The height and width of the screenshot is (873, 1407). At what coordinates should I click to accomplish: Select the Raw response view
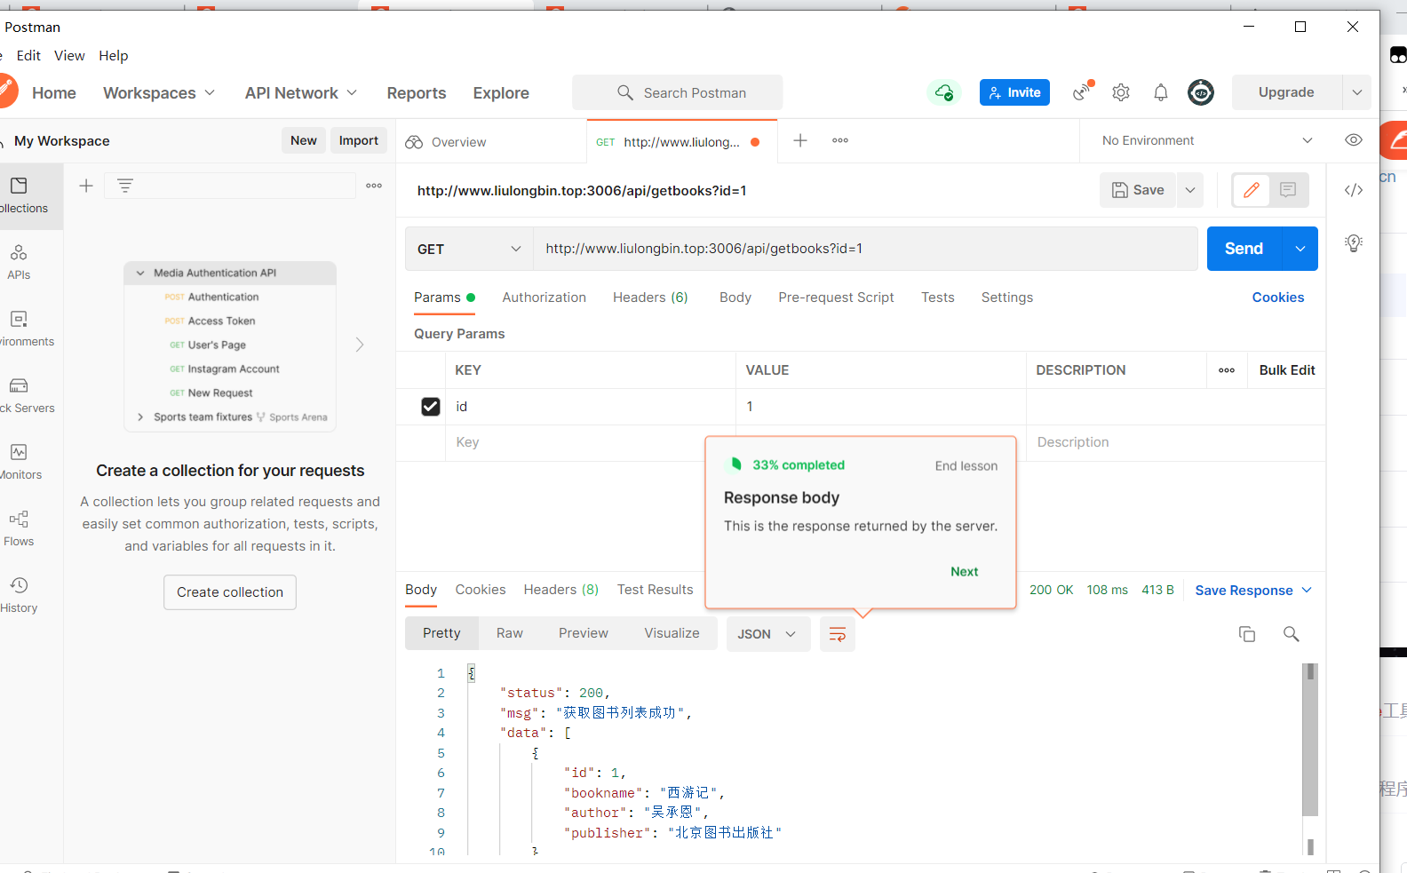510,633
